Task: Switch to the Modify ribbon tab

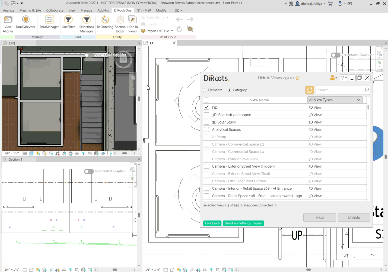Action: click(x=161, y=10)
